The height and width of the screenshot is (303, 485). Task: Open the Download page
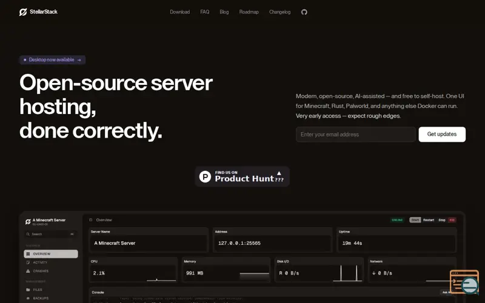point(179,12)
